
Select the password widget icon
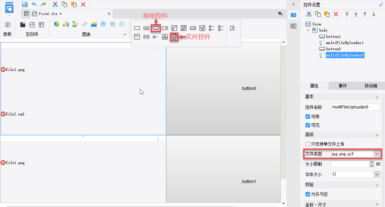[146, 37]
